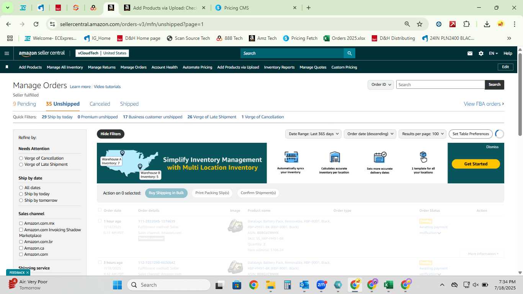Open the Date Range: Last 365 days dropdown

[314, 134]
